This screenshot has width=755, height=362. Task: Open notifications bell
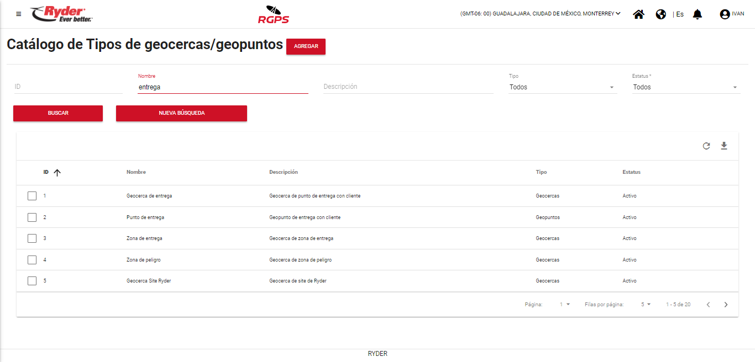pyautogui.click(x=698, y=14)
